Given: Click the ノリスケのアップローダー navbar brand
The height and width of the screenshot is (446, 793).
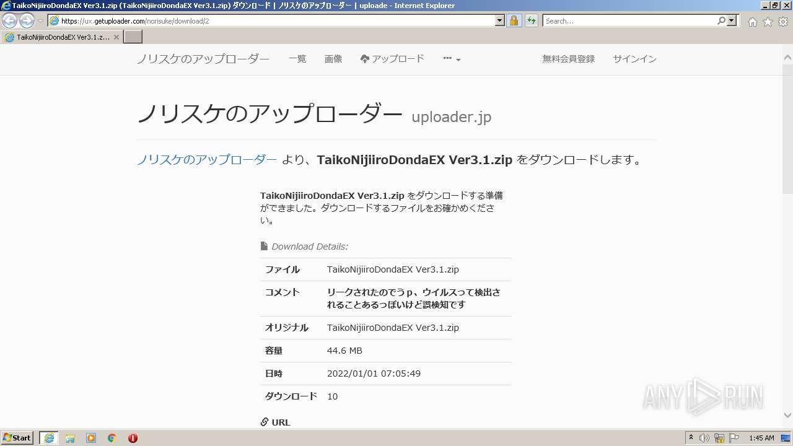Looking at the screenshot, I should tap(203, 59).
